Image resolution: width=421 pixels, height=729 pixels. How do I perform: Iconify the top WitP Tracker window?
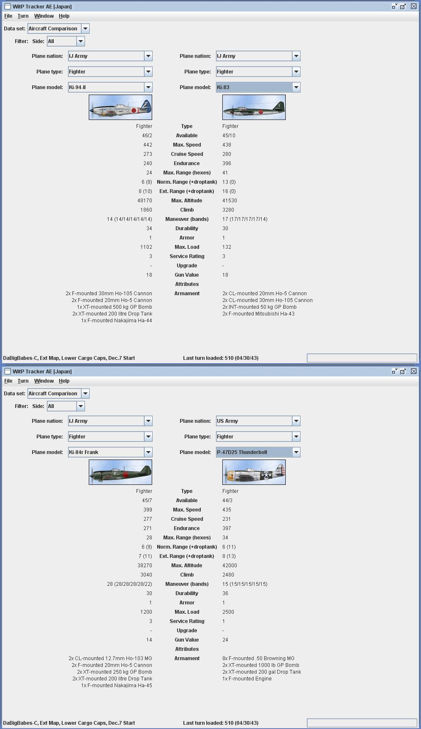click(x=394, y=6)
